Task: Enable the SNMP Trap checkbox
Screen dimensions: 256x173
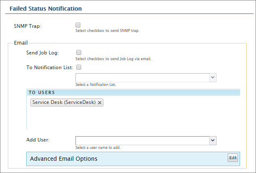Action: (78, 25)
